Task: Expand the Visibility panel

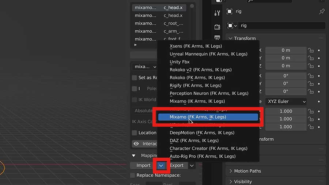Action: coord(230,181)
